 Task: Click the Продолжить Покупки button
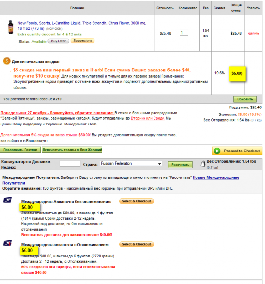click(x=20, y=150)
